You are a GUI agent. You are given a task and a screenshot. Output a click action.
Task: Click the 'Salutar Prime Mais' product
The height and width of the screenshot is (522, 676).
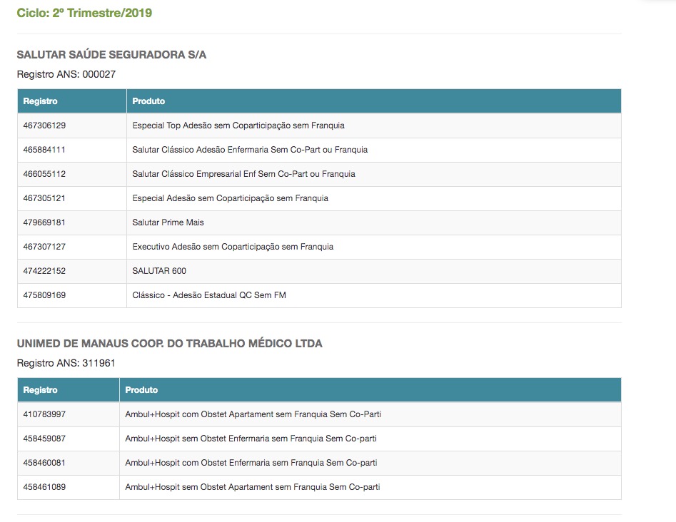168,222
